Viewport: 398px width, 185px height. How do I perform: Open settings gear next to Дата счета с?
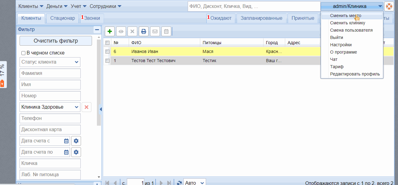76,141
